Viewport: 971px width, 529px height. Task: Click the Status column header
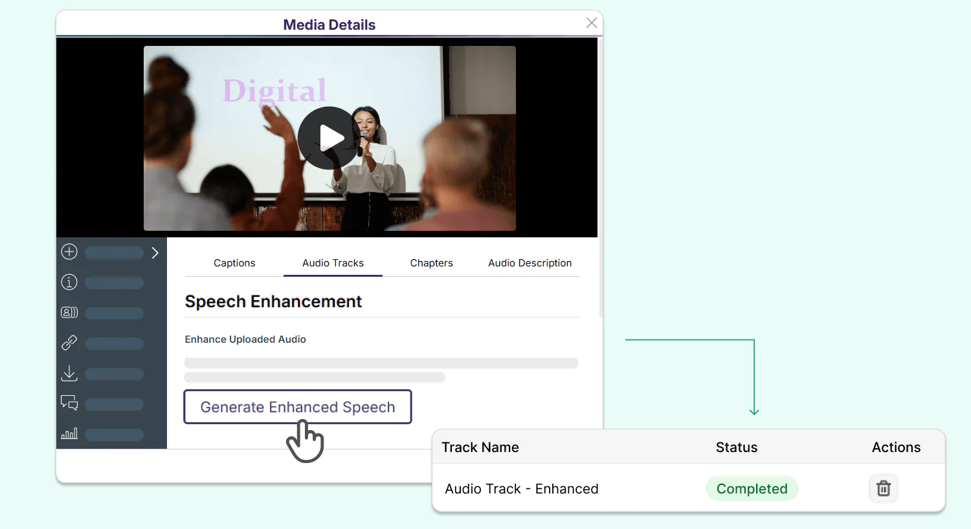(737, 448)
